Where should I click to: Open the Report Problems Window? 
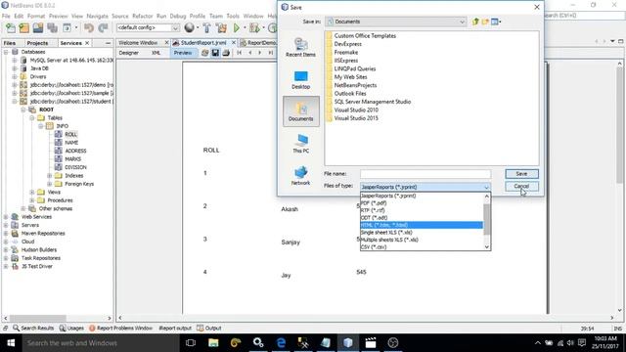120,329
